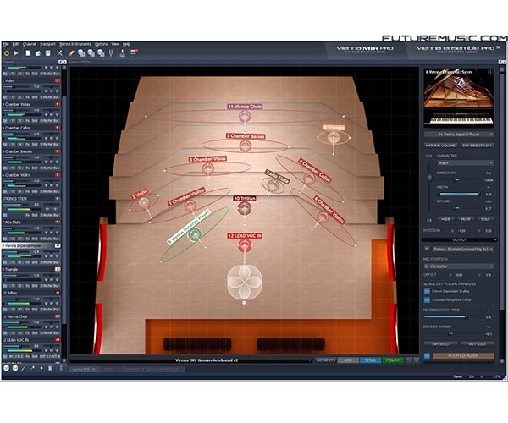Screen dimensions: 508x423
Task: Click the first globe add-channel icon
Action: tap(81, 53)
